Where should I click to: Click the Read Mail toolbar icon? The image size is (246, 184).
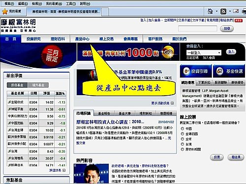pyautogui.click(x=236, y=11)
